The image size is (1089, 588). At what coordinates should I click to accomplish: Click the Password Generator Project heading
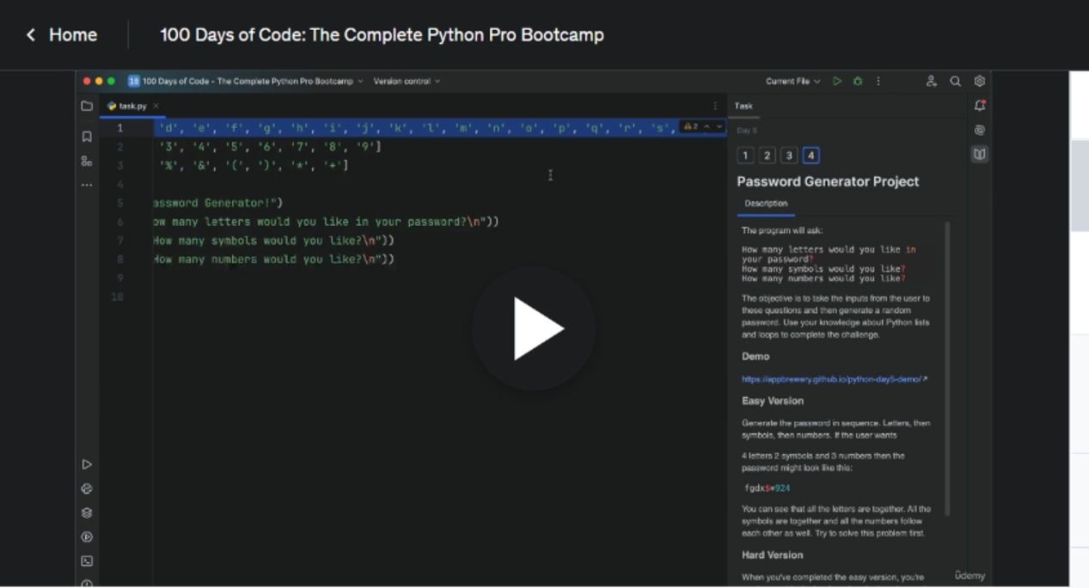click(x=828, y=181)
